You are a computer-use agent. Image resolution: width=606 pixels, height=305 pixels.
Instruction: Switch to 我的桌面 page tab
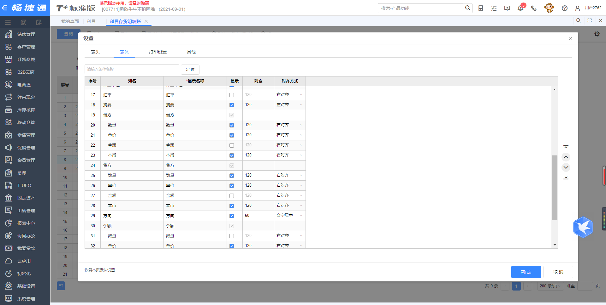70,21
